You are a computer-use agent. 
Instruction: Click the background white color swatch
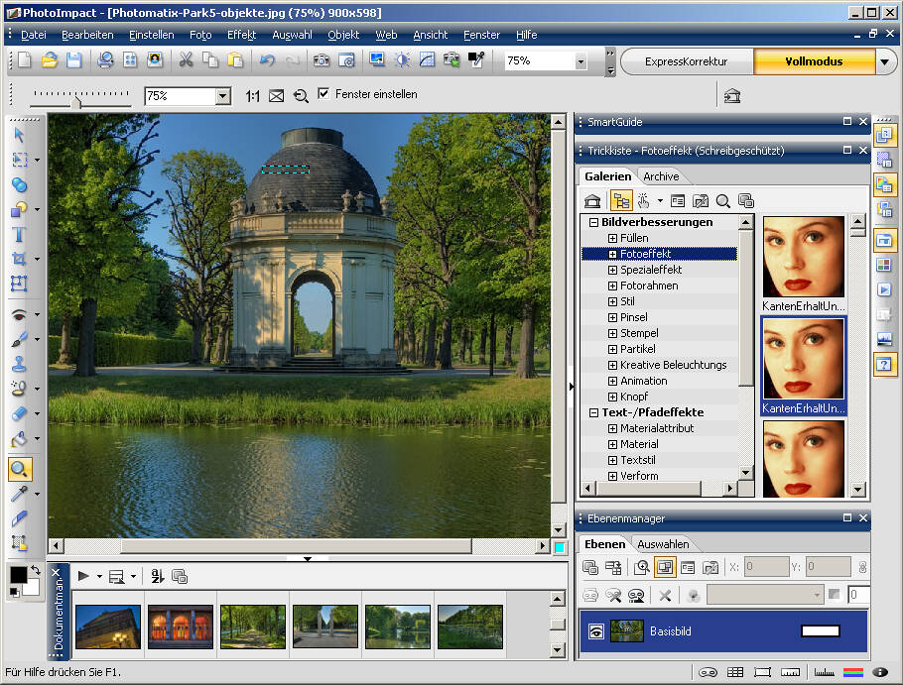[32, 587]
